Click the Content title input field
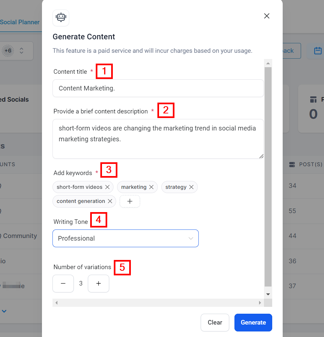The width and height of the screenshot is (324, 337). (x=158, y=88)
